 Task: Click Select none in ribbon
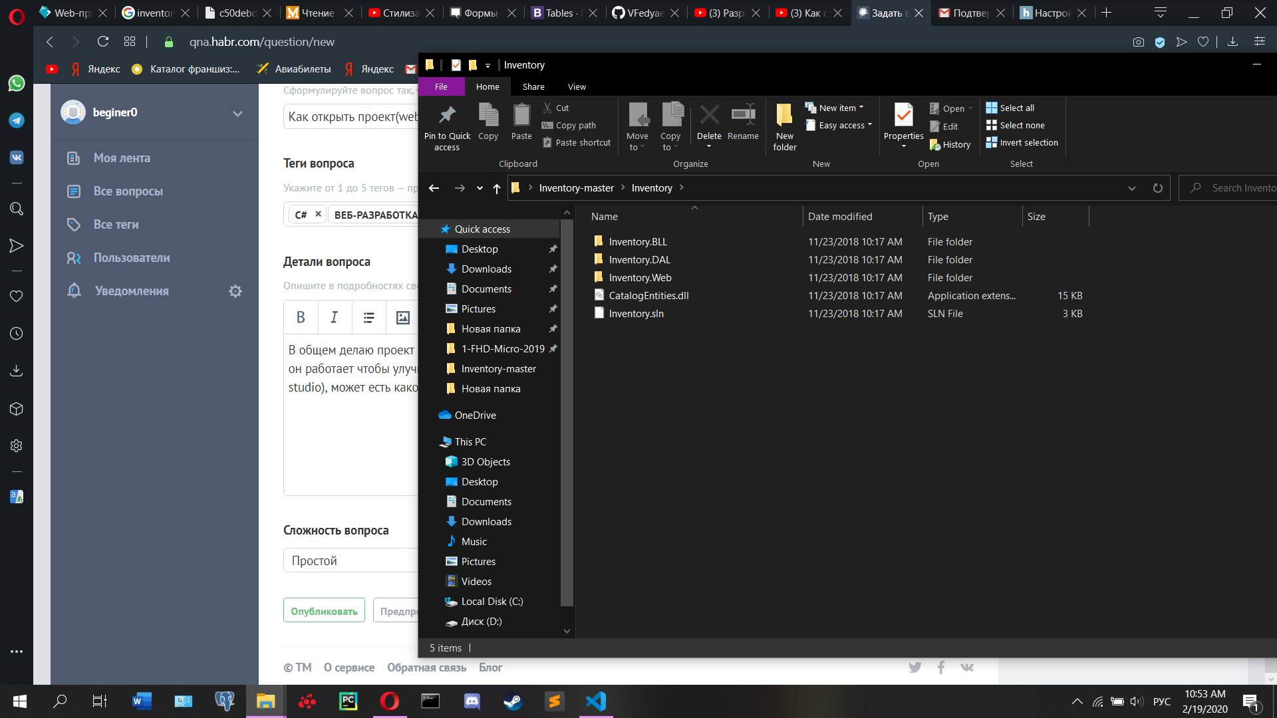tap(1016, 125)
